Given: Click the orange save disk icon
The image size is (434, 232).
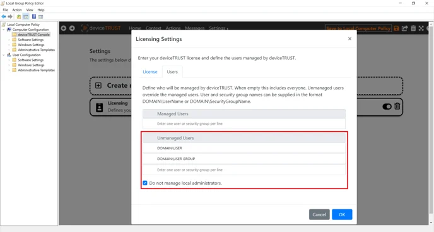Looking at the screenshot, I should coord(396,28).
